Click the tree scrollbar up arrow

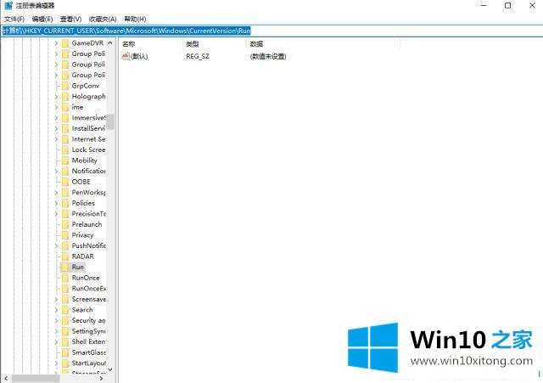coord(110,43)
